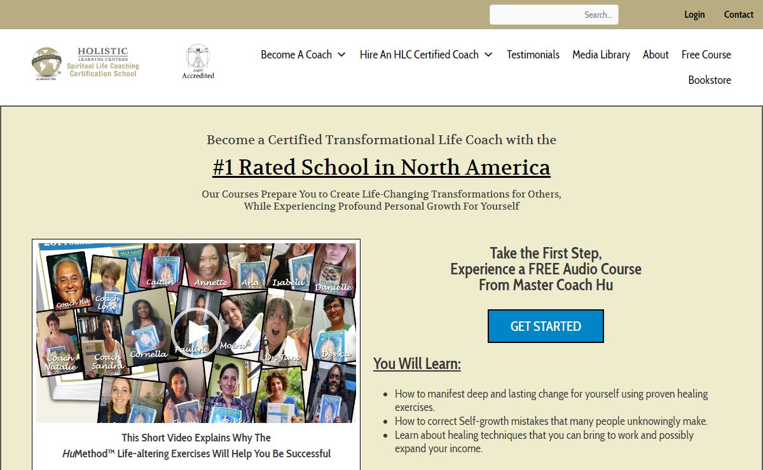
Task: Open the Become A Coach menu
Action: [x=296, y=55]
